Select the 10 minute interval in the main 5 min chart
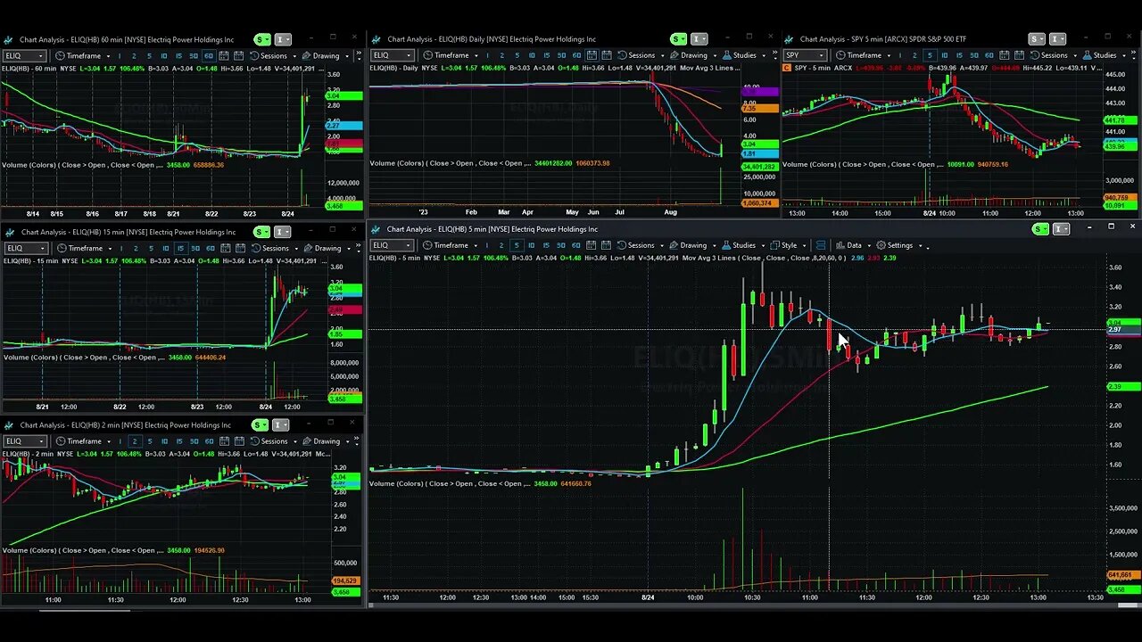The height and width of the screenshot is (642, 1142). pos(531,245)
